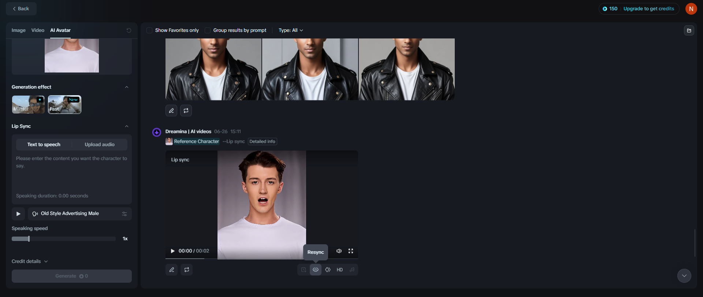703x297 pixels.
Task: Jump to bottom with the round down-arrow button
Action: tap(684, 276)
